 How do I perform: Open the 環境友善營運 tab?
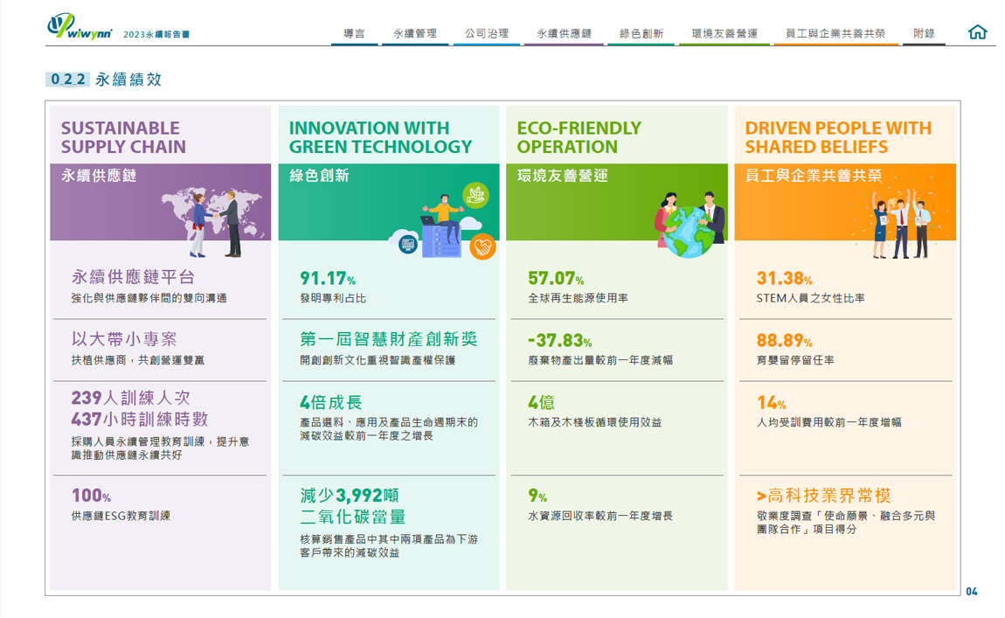click(724, 33)
